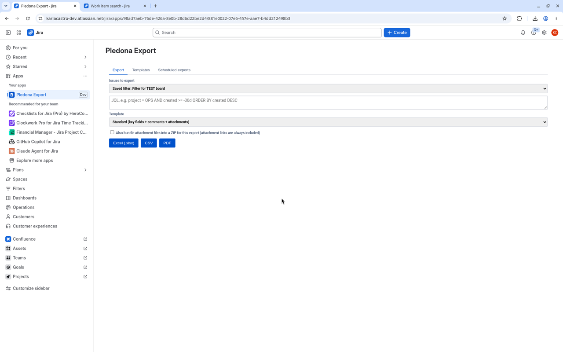Click the Jira search field
Viewport: 563px width, 352px height.
coord(267,33)
